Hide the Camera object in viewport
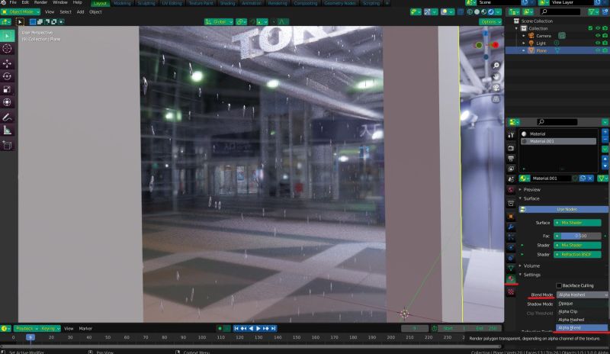 (598, 35)
